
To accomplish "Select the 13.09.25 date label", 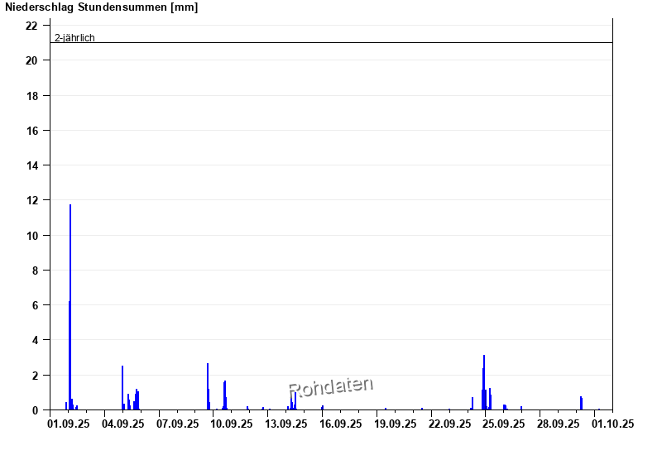I will click(x=286, y=424).
